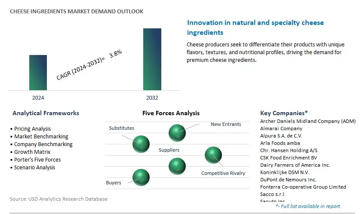Viewport: 360px width, 214px height.
Task: Select the Suppliers green sphere
Action: (x=177, y=166)
